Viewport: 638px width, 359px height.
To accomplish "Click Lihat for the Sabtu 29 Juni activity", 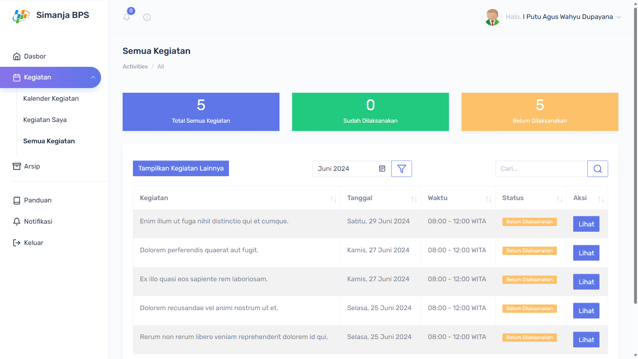I will pyautogui.click(x=586, y=224).
